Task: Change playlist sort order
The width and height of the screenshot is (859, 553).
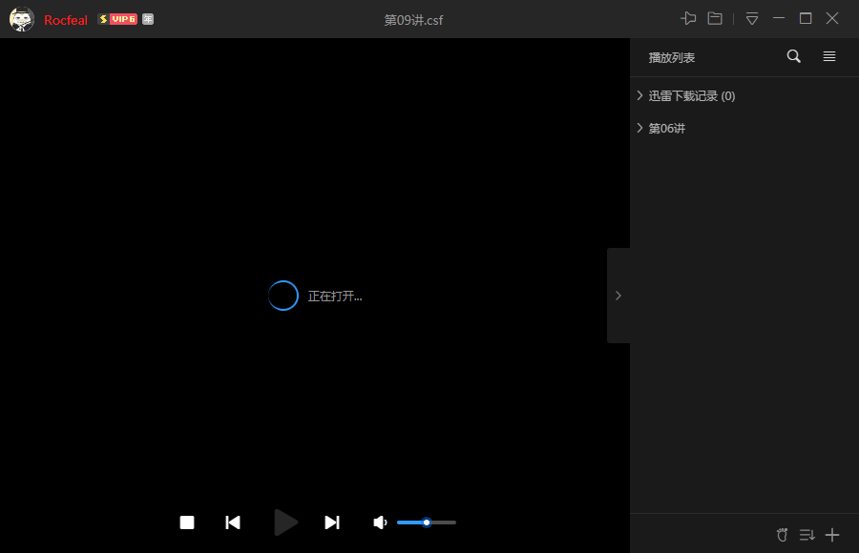Action: 807,535
